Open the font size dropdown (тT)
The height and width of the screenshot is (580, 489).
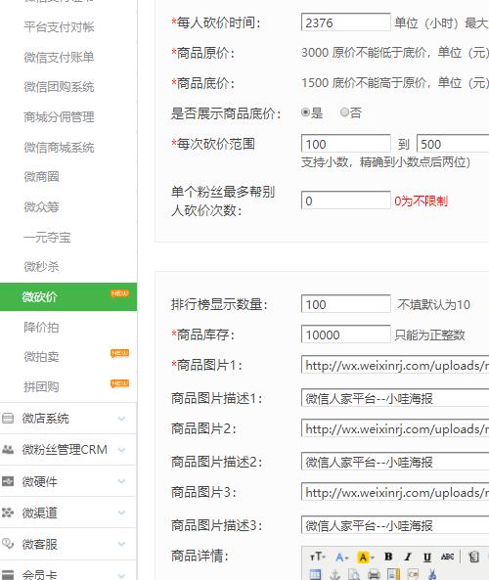[318, 557]
